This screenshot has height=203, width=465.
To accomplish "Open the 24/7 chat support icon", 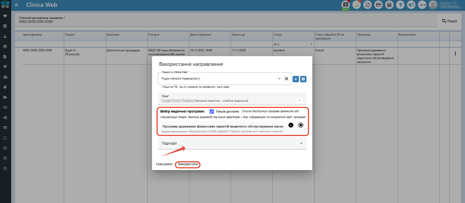I will click(x=346, y=5).
